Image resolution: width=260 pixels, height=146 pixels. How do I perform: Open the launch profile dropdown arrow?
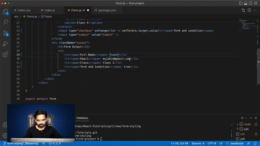[246, 118]
